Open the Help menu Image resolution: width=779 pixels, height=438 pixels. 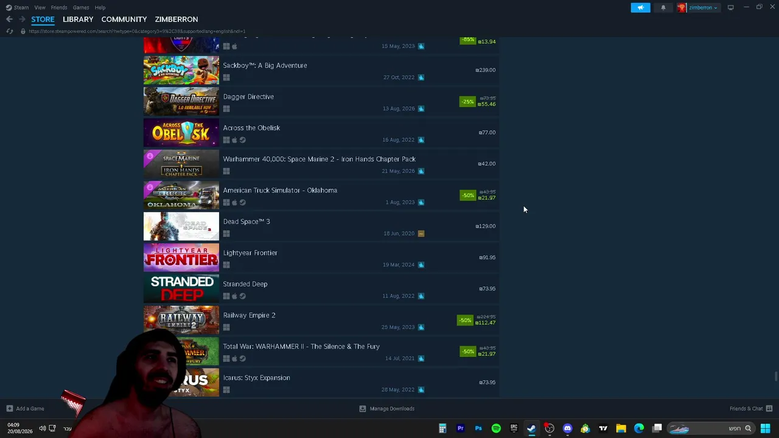pos(100,7)
